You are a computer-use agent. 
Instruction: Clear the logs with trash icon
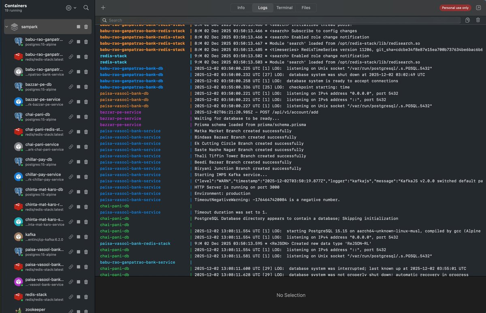point(478,20)
